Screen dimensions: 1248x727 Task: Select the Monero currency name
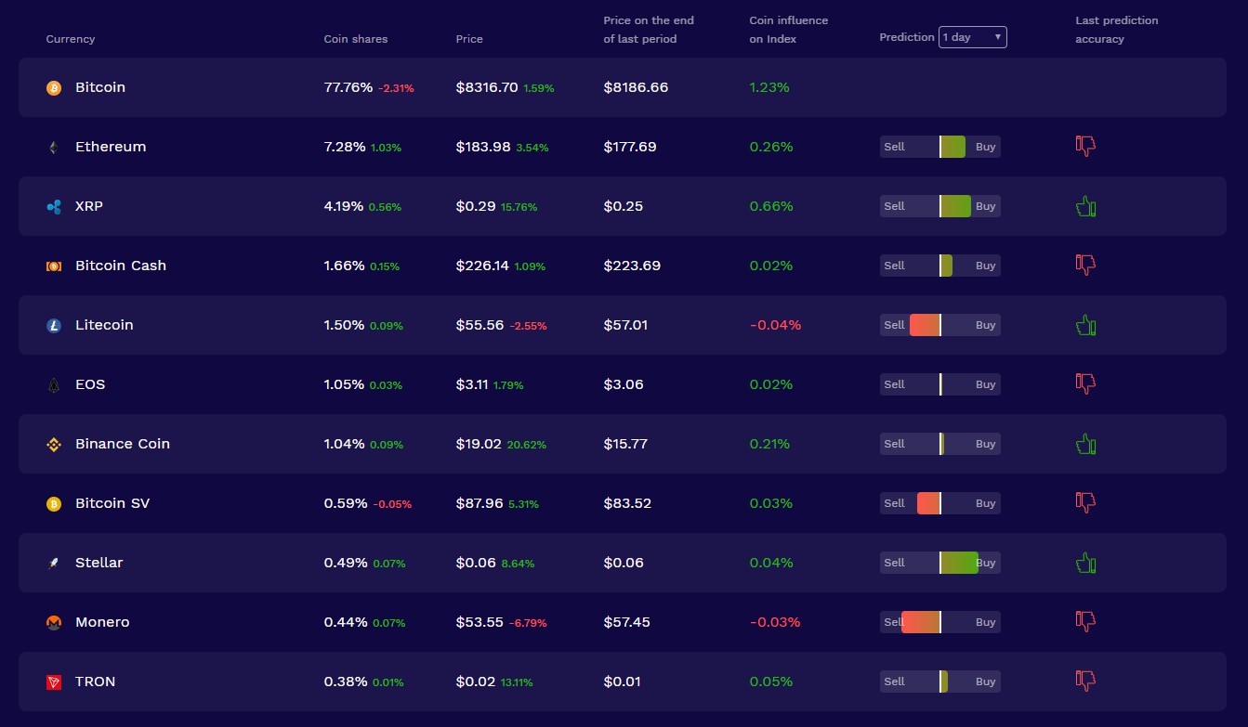pyautogui.click(x=102, y=622)
